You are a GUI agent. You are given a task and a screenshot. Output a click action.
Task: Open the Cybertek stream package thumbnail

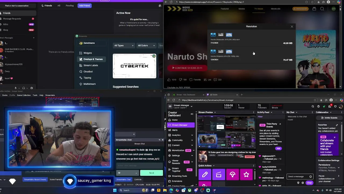pyautogui.click(x=134, y=66)
